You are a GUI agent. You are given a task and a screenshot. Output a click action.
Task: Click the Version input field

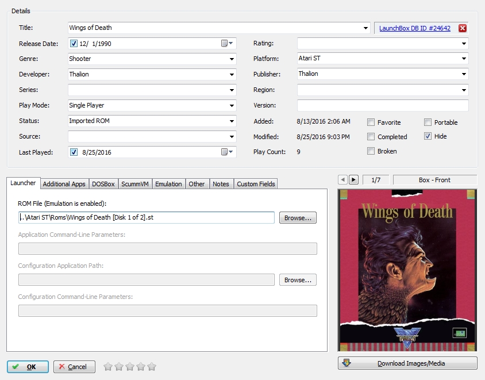[383, 106]
